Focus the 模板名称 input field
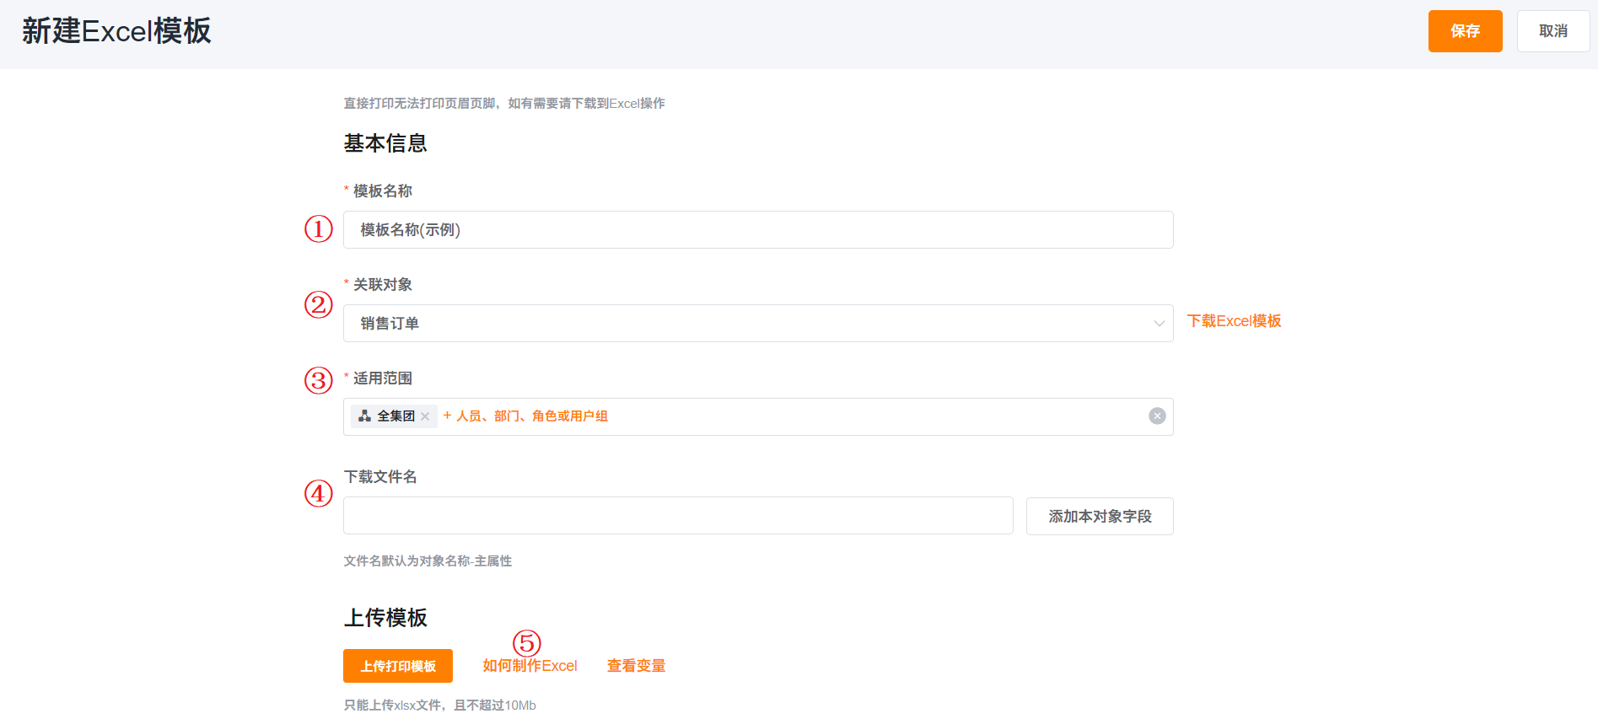Screen dimensions: 1598x719 point(758,230)
